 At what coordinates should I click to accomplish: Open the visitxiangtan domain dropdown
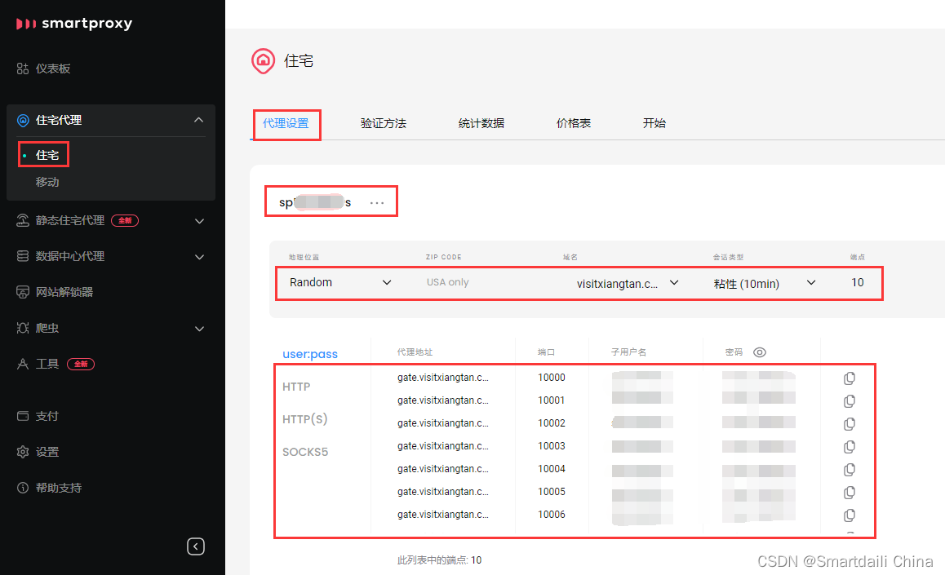(x=628, y=284)
